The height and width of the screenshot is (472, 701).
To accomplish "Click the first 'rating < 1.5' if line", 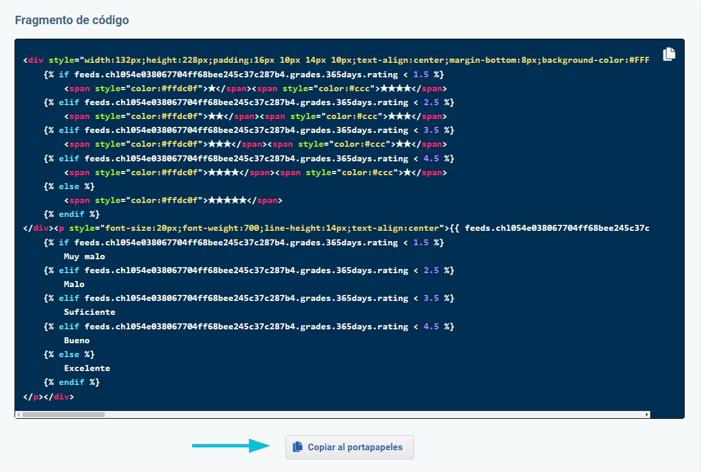I will (244, 74).
